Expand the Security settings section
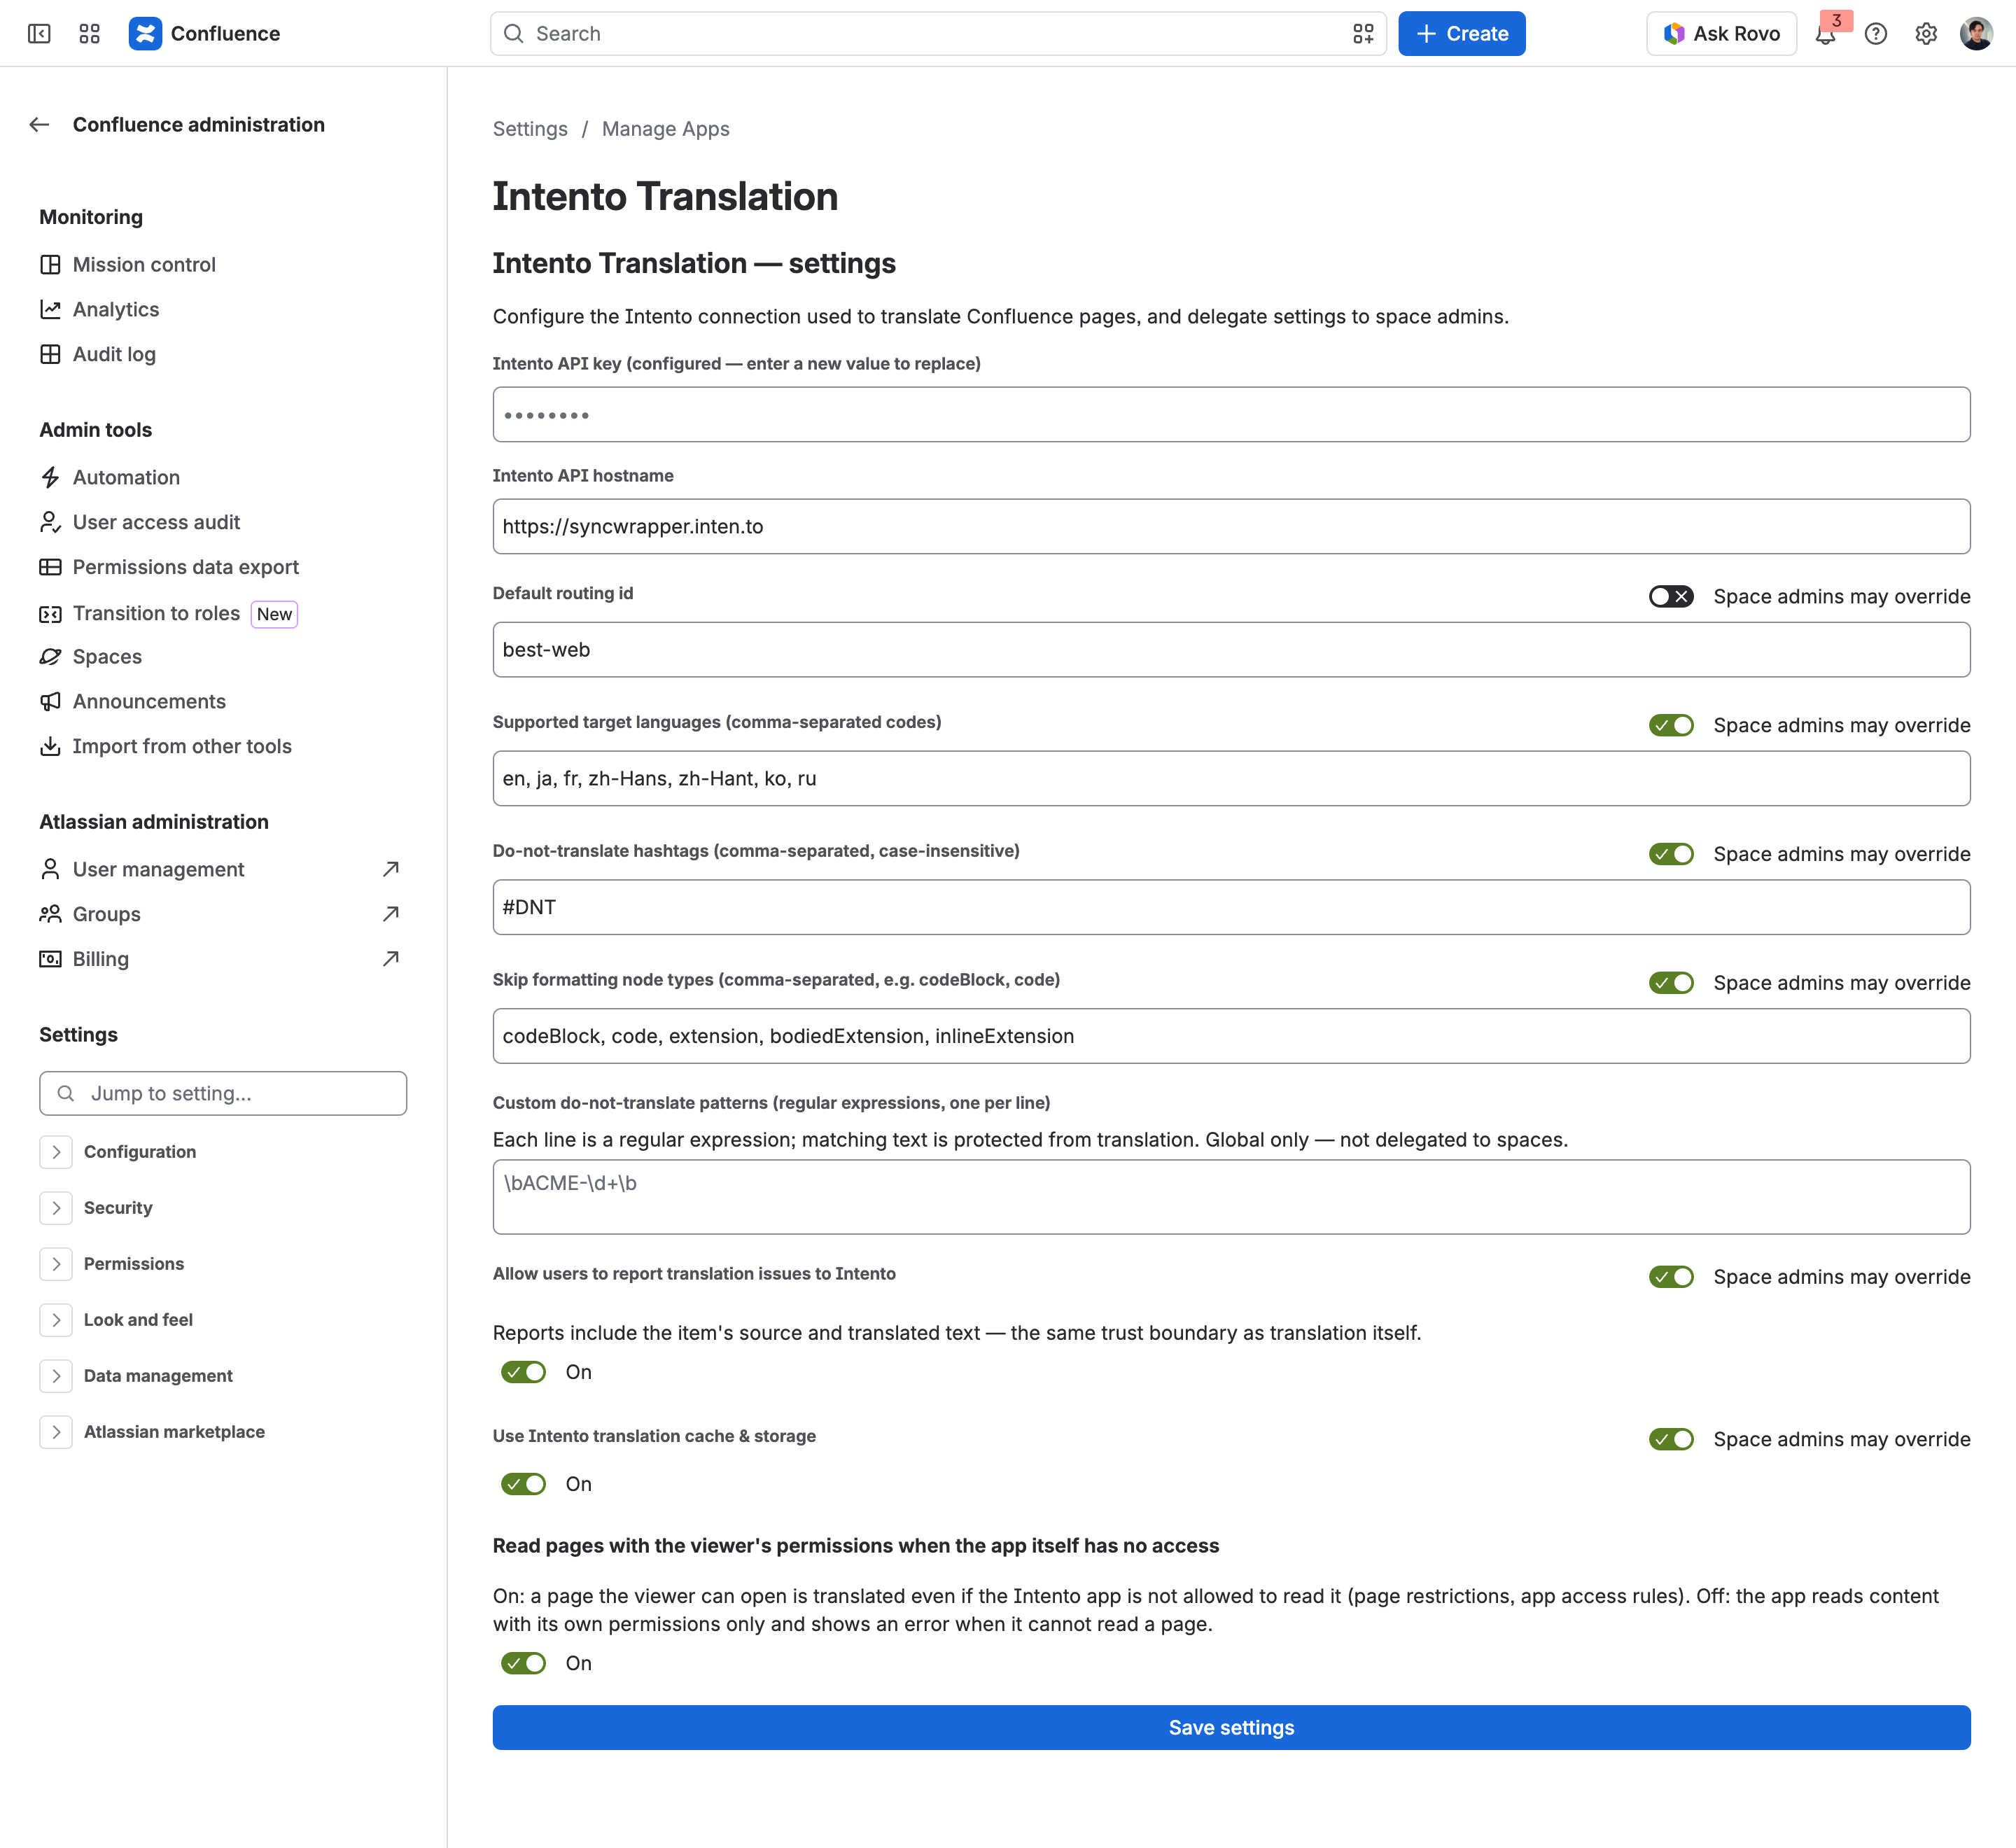This screenshot has width=2016, height=1848. pyautogui.click(x=56, y=1208)
